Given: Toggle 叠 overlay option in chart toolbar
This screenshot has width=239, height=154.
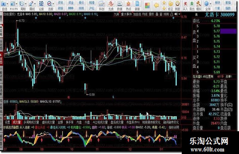Looking at the screenshot, I should click(x=157, y=14).
